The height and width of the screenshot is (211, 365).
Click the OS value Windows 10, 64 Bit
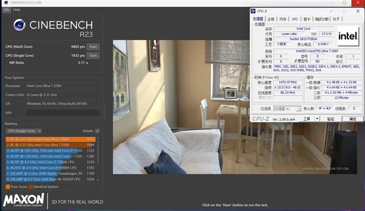[63, 104]
